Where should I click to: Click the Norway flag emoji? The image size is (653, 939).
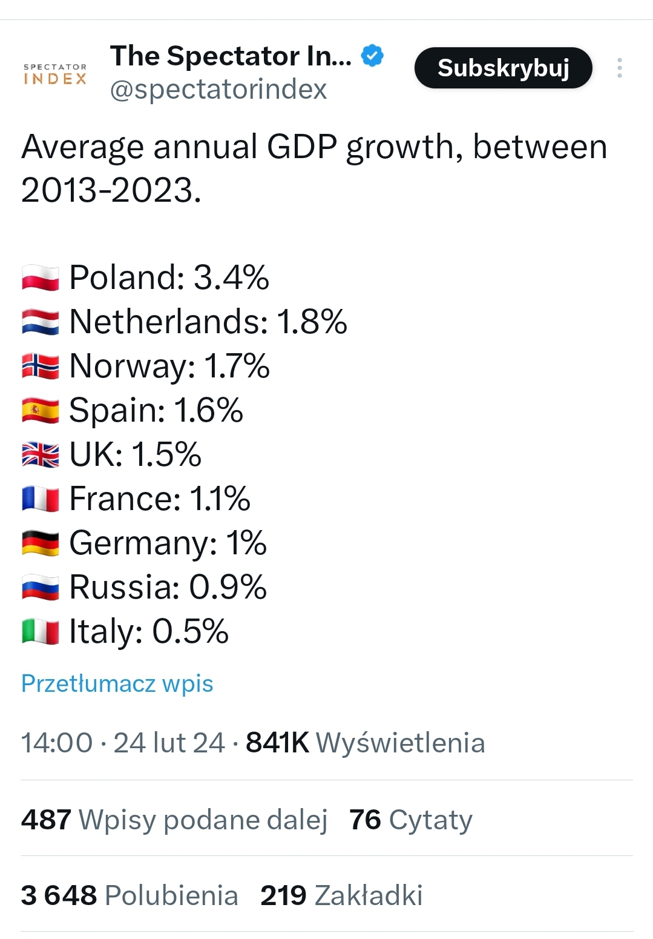[x=41, y=367]
